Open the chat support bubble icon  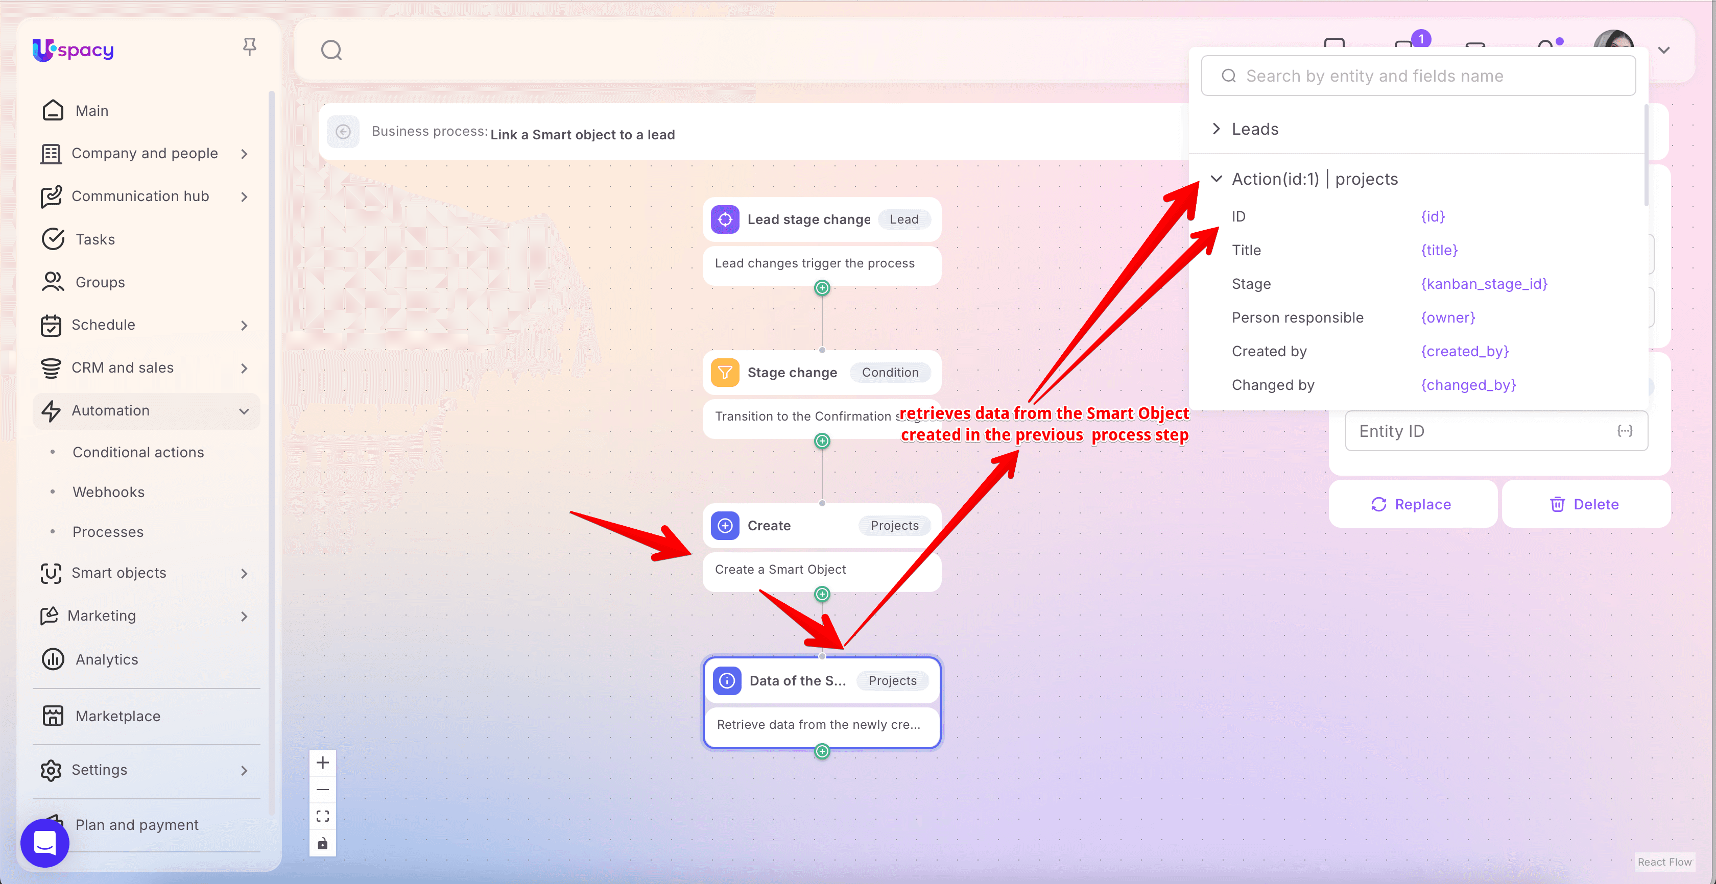click(x=44, y=843)
